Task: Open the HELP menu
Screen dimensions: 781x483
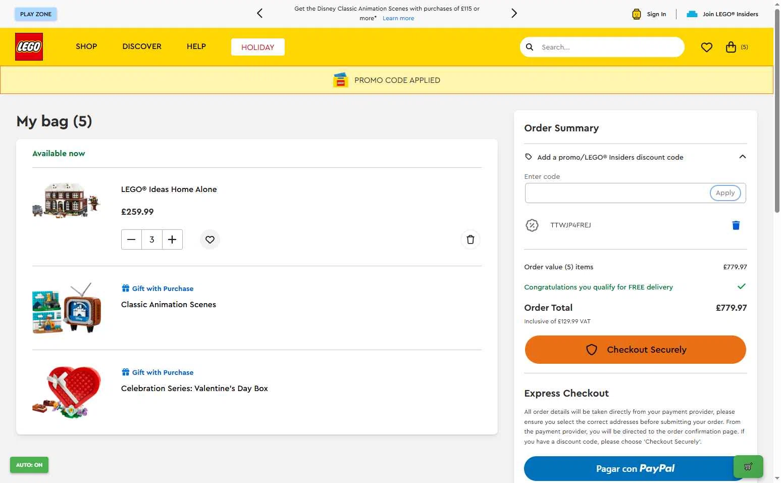Action: click(196, 46)
